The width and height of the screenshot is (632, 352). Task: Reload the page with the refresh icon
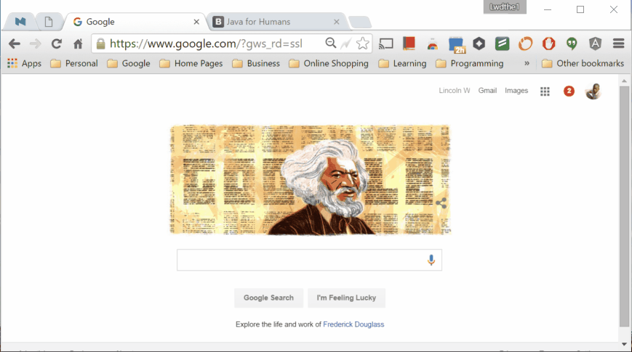tap(57, 44)
